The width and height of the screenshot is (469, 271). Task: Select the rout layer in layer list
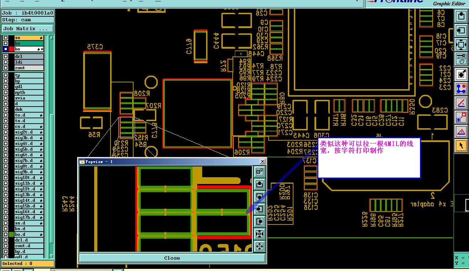click(29, 68)
